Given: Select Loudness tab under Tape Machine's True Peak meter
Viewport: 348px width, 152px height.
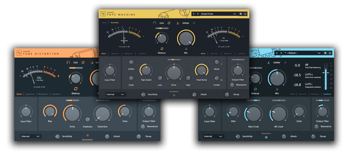Looking at the screenshot, I should pos(241,54).
